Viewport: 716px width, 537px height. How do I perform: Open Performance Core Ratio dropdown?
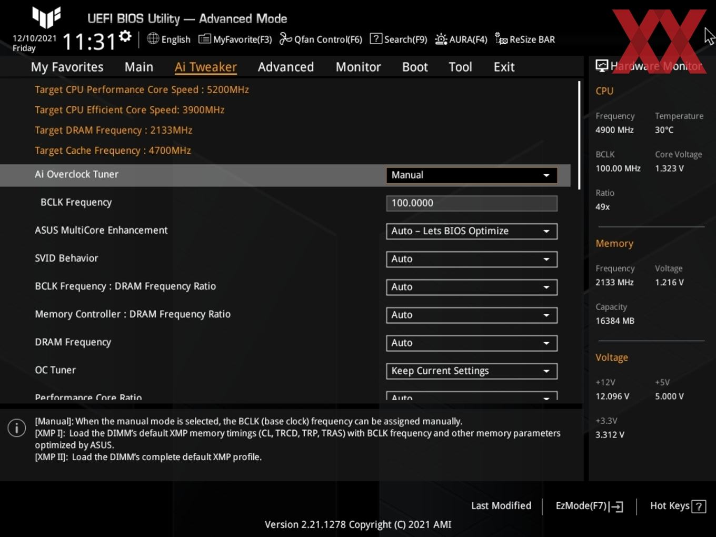(472, 396)
